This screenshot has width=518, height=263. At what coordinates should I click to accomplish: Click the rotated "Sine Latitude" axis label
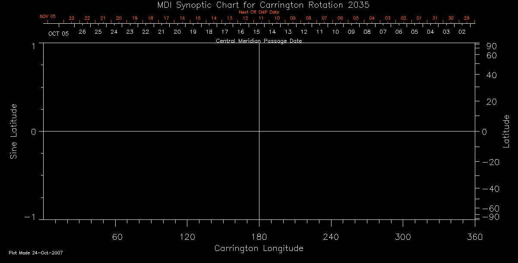pos(14,131)
